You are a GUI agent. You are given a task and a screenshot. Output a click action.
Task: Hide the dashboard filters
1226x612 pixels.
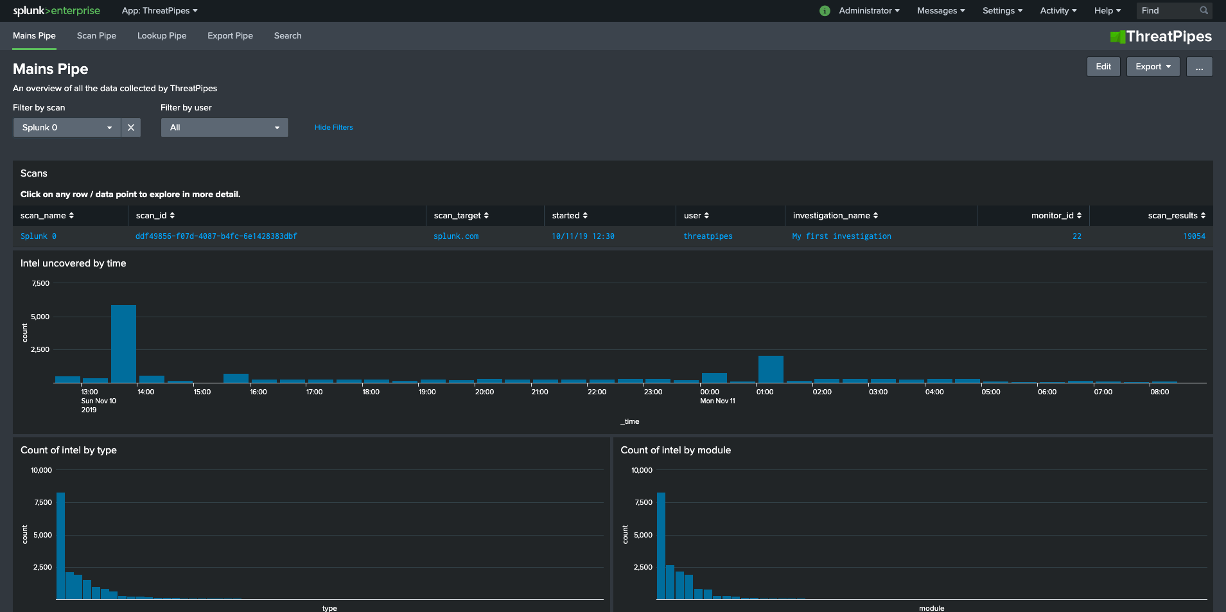coord(333,128)
